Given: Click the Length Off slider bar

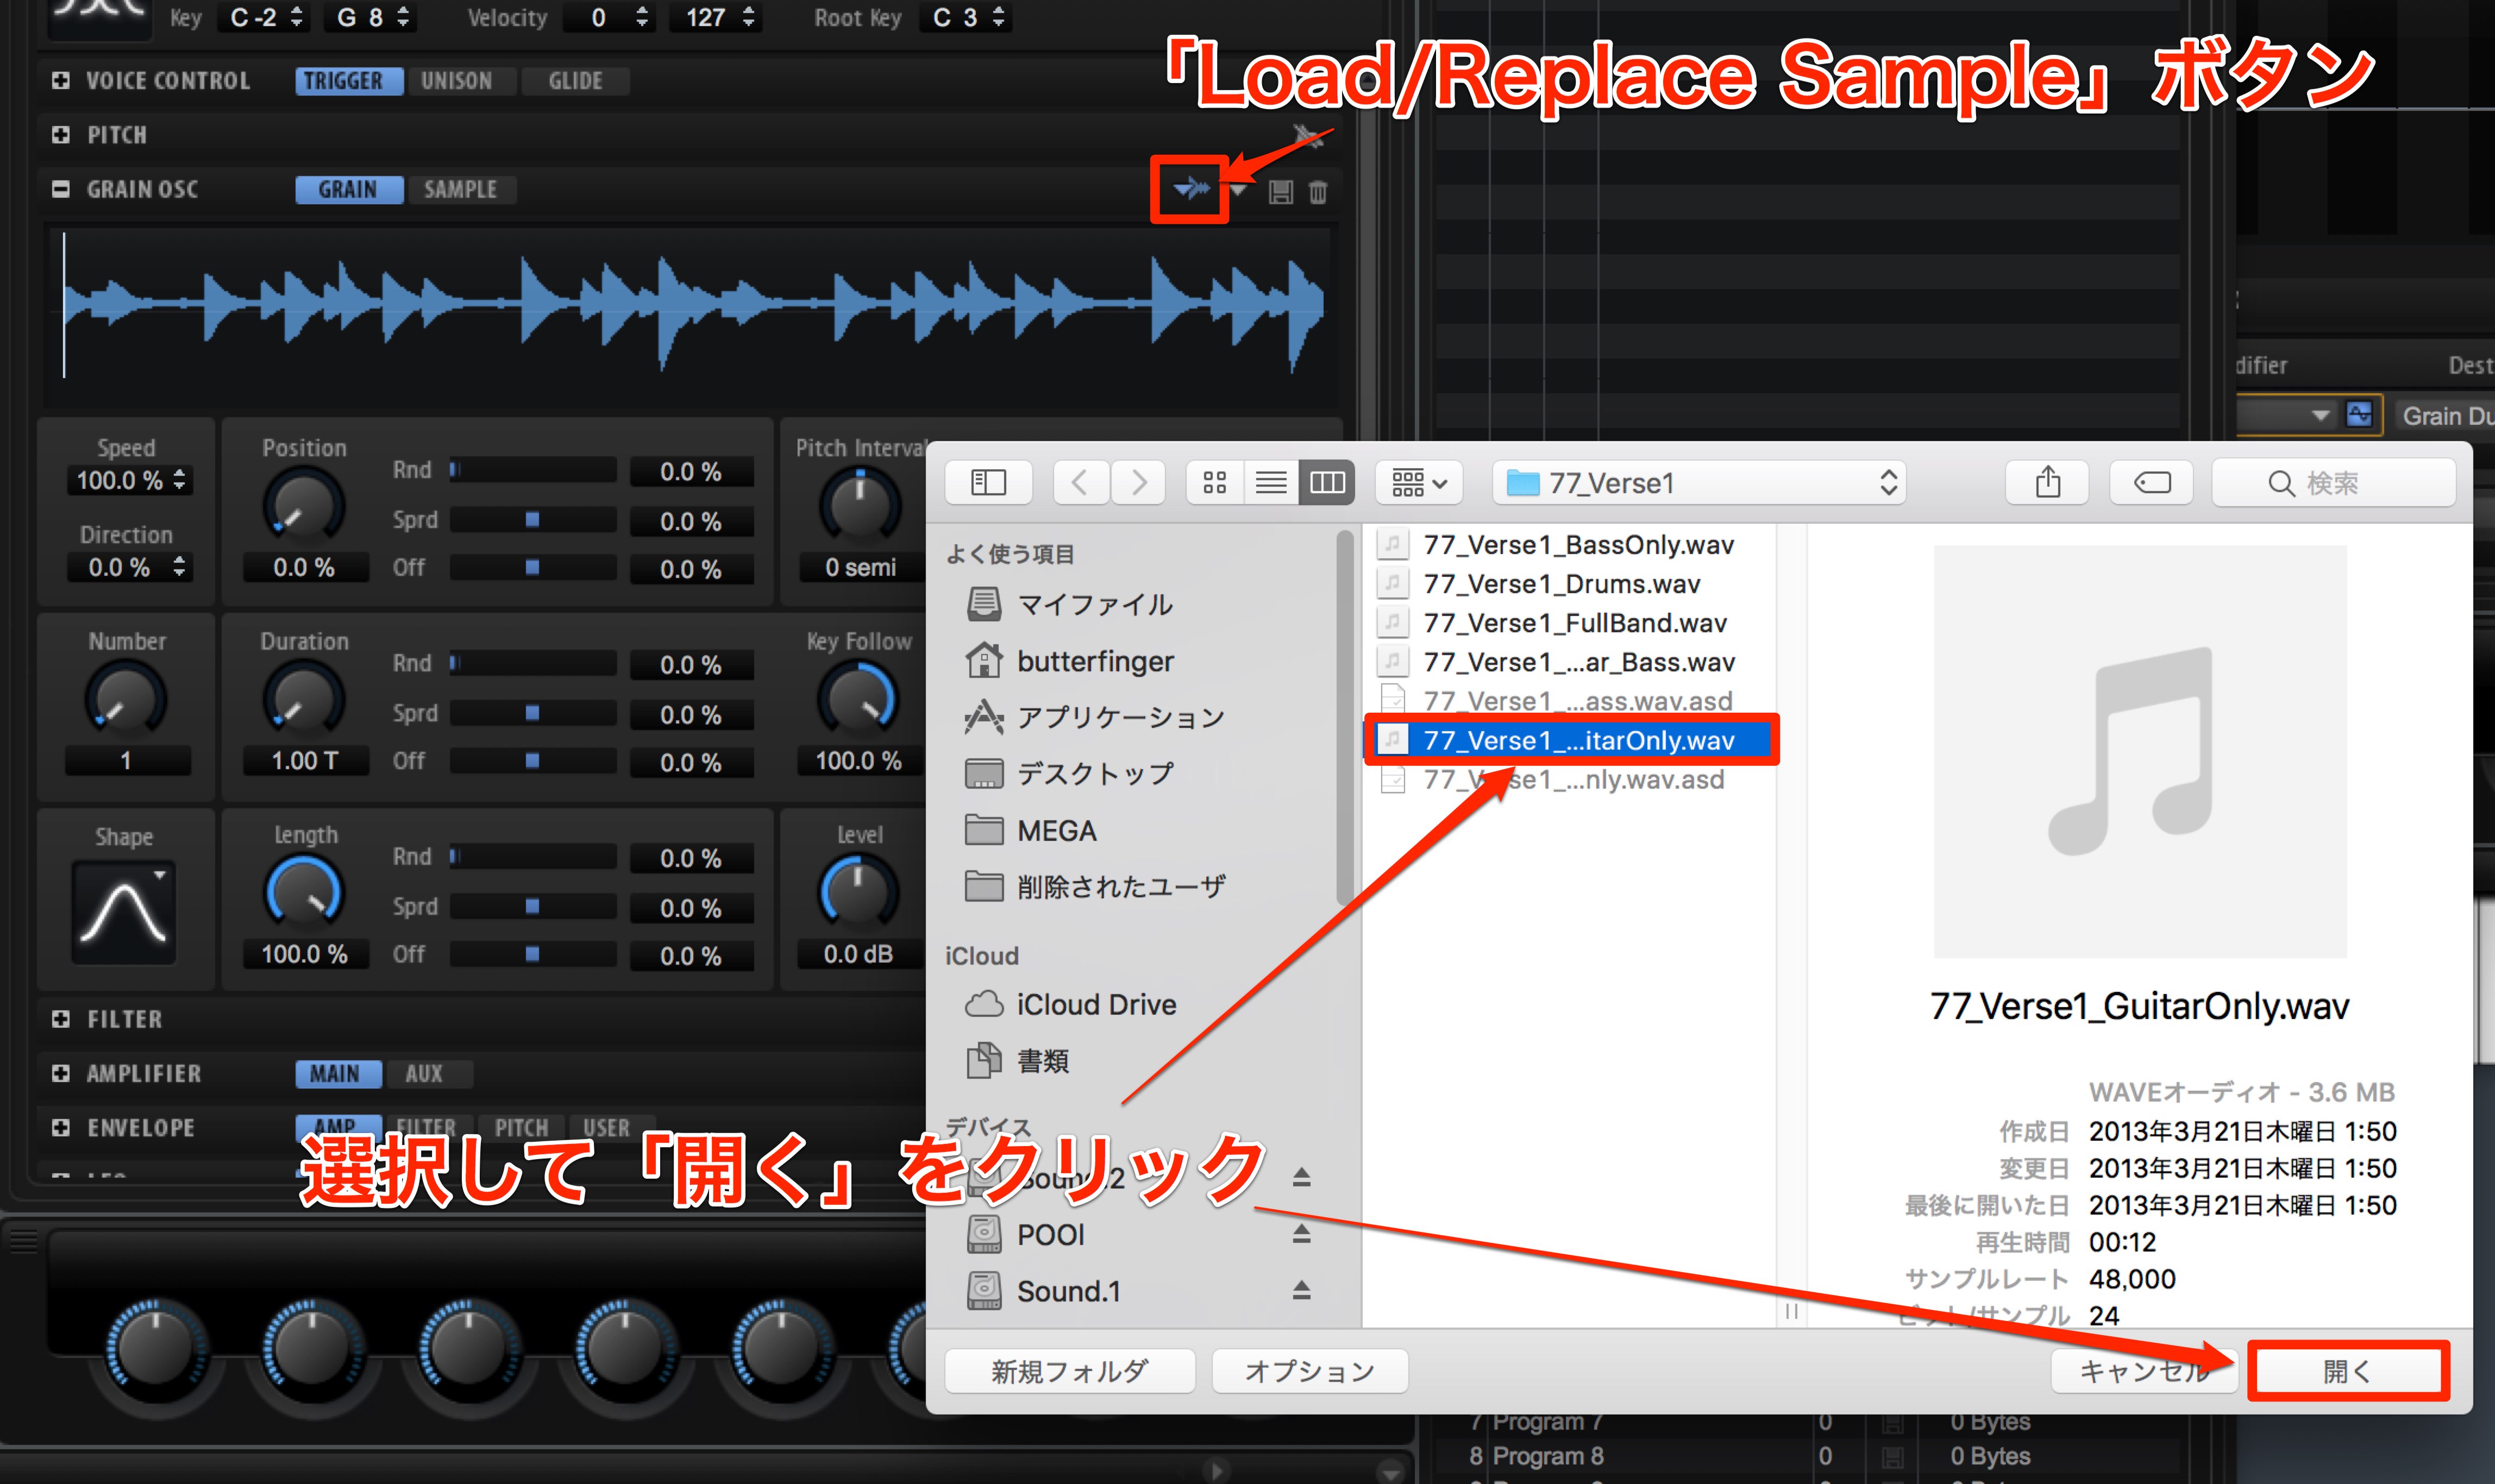Looking at the screenshot, I should tap(532, 954).
